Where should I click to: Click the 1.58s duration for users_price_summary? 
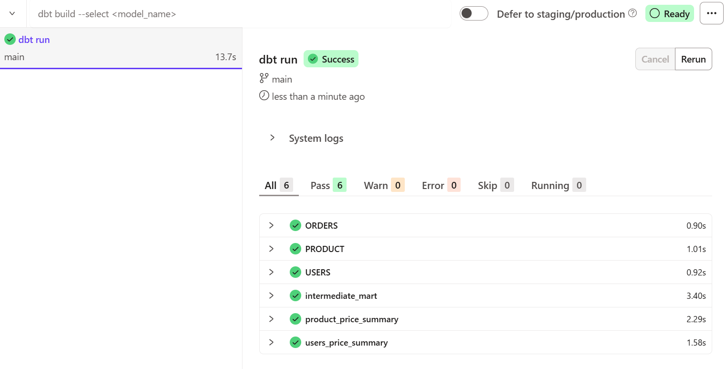(x=696, y=342)
